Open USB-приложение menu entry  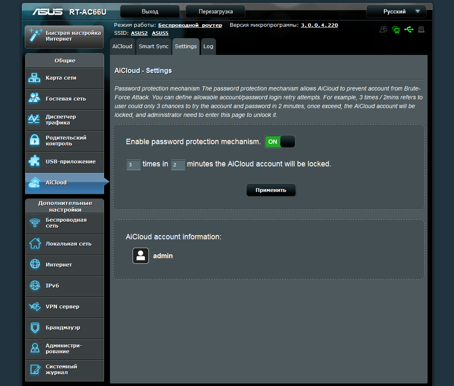click(65, 162)
